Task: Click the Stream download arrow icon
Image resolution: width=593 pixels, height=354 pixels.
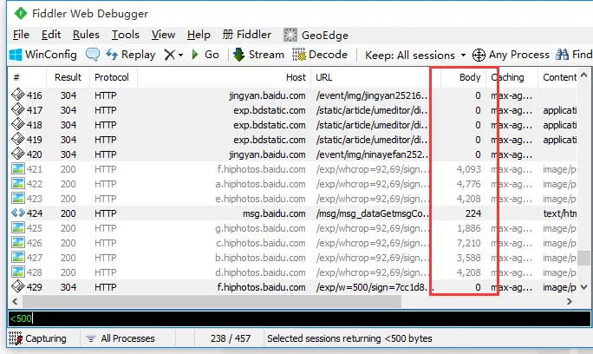Action: point(238,55)
